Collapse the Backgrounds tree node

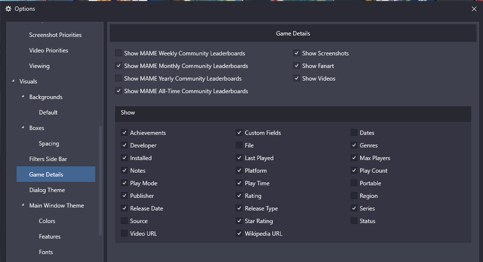coord(23,97)
